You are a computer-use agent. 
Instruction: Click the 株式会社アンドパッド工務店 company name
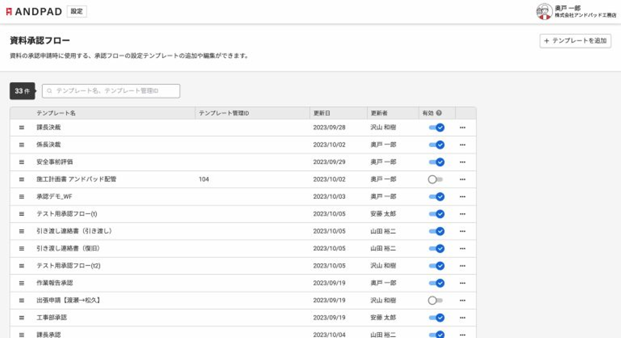[x=586, y=16]
